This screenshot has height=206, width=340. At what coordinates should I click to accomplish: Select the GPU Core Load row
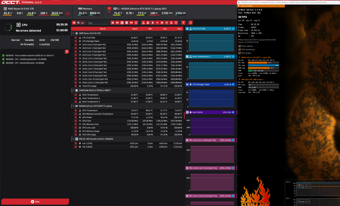click(x=127, y=128)
